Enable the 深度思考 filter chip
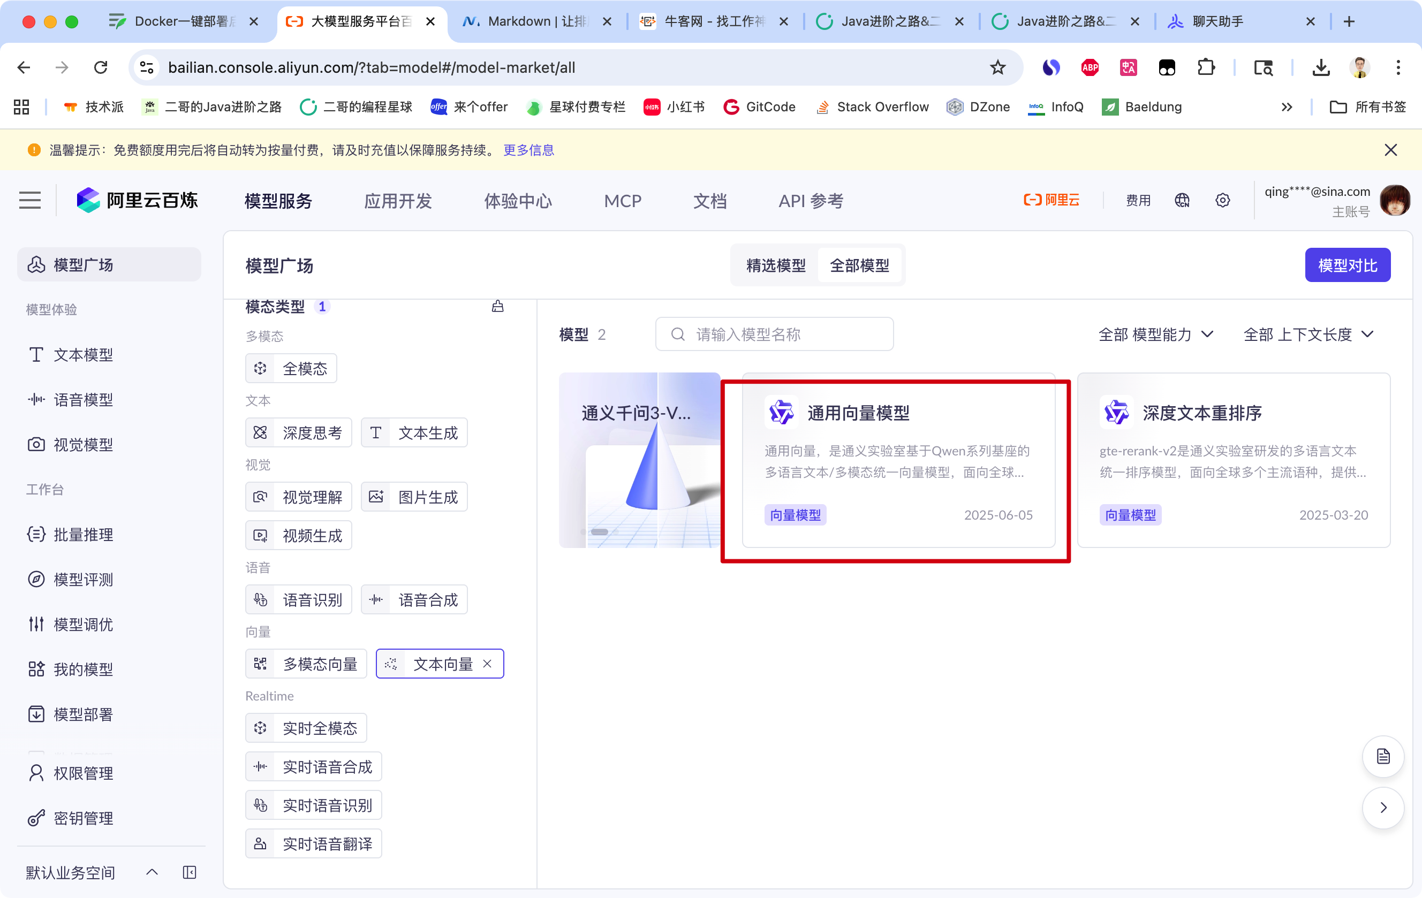1422x898 pixels. (299, 433)
